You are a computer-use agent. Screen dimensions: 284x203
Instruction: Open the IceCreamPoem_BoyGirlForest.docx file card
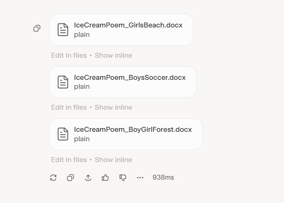coord(133,134)
